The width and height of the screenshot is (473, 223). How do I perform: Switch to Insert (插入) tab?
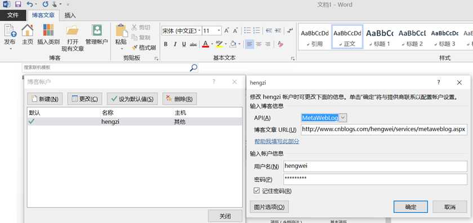[x=70, y=15]
